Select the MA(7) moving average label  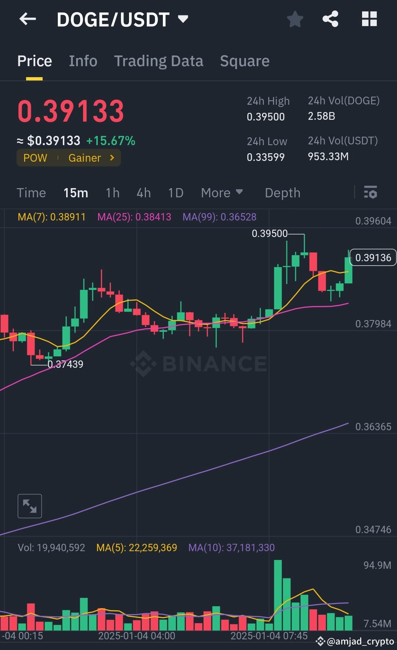(x=51, y=217)
